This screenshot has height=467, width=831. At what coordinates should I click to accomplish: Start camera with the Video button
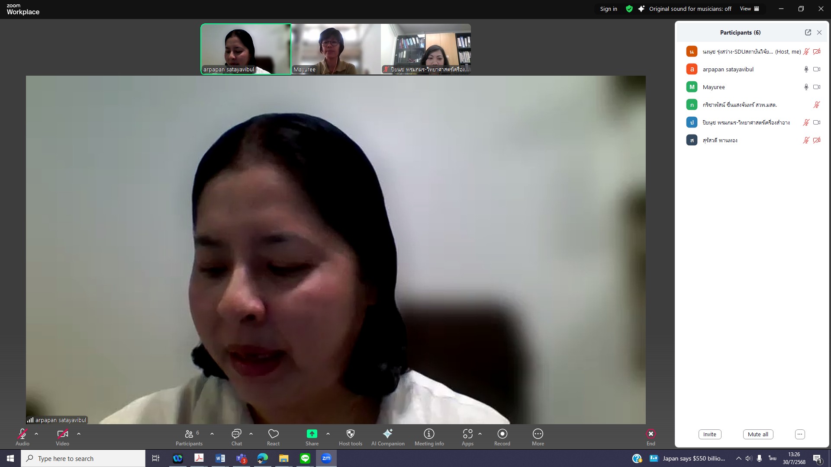click(62, 437)
